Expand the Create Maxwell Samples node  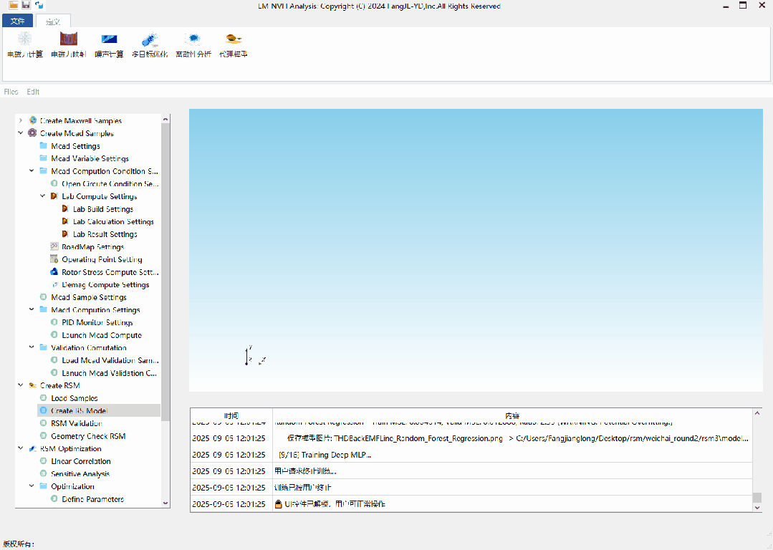pos(21,120)
